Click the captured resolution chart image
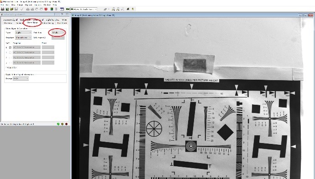This screenshot has height=179, width=315. (x=191, y=98)
